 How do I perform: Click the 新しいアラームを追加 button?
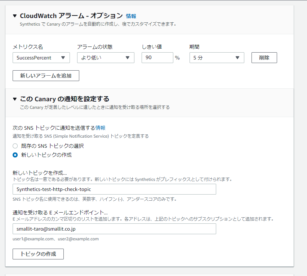tap(46, 76)
